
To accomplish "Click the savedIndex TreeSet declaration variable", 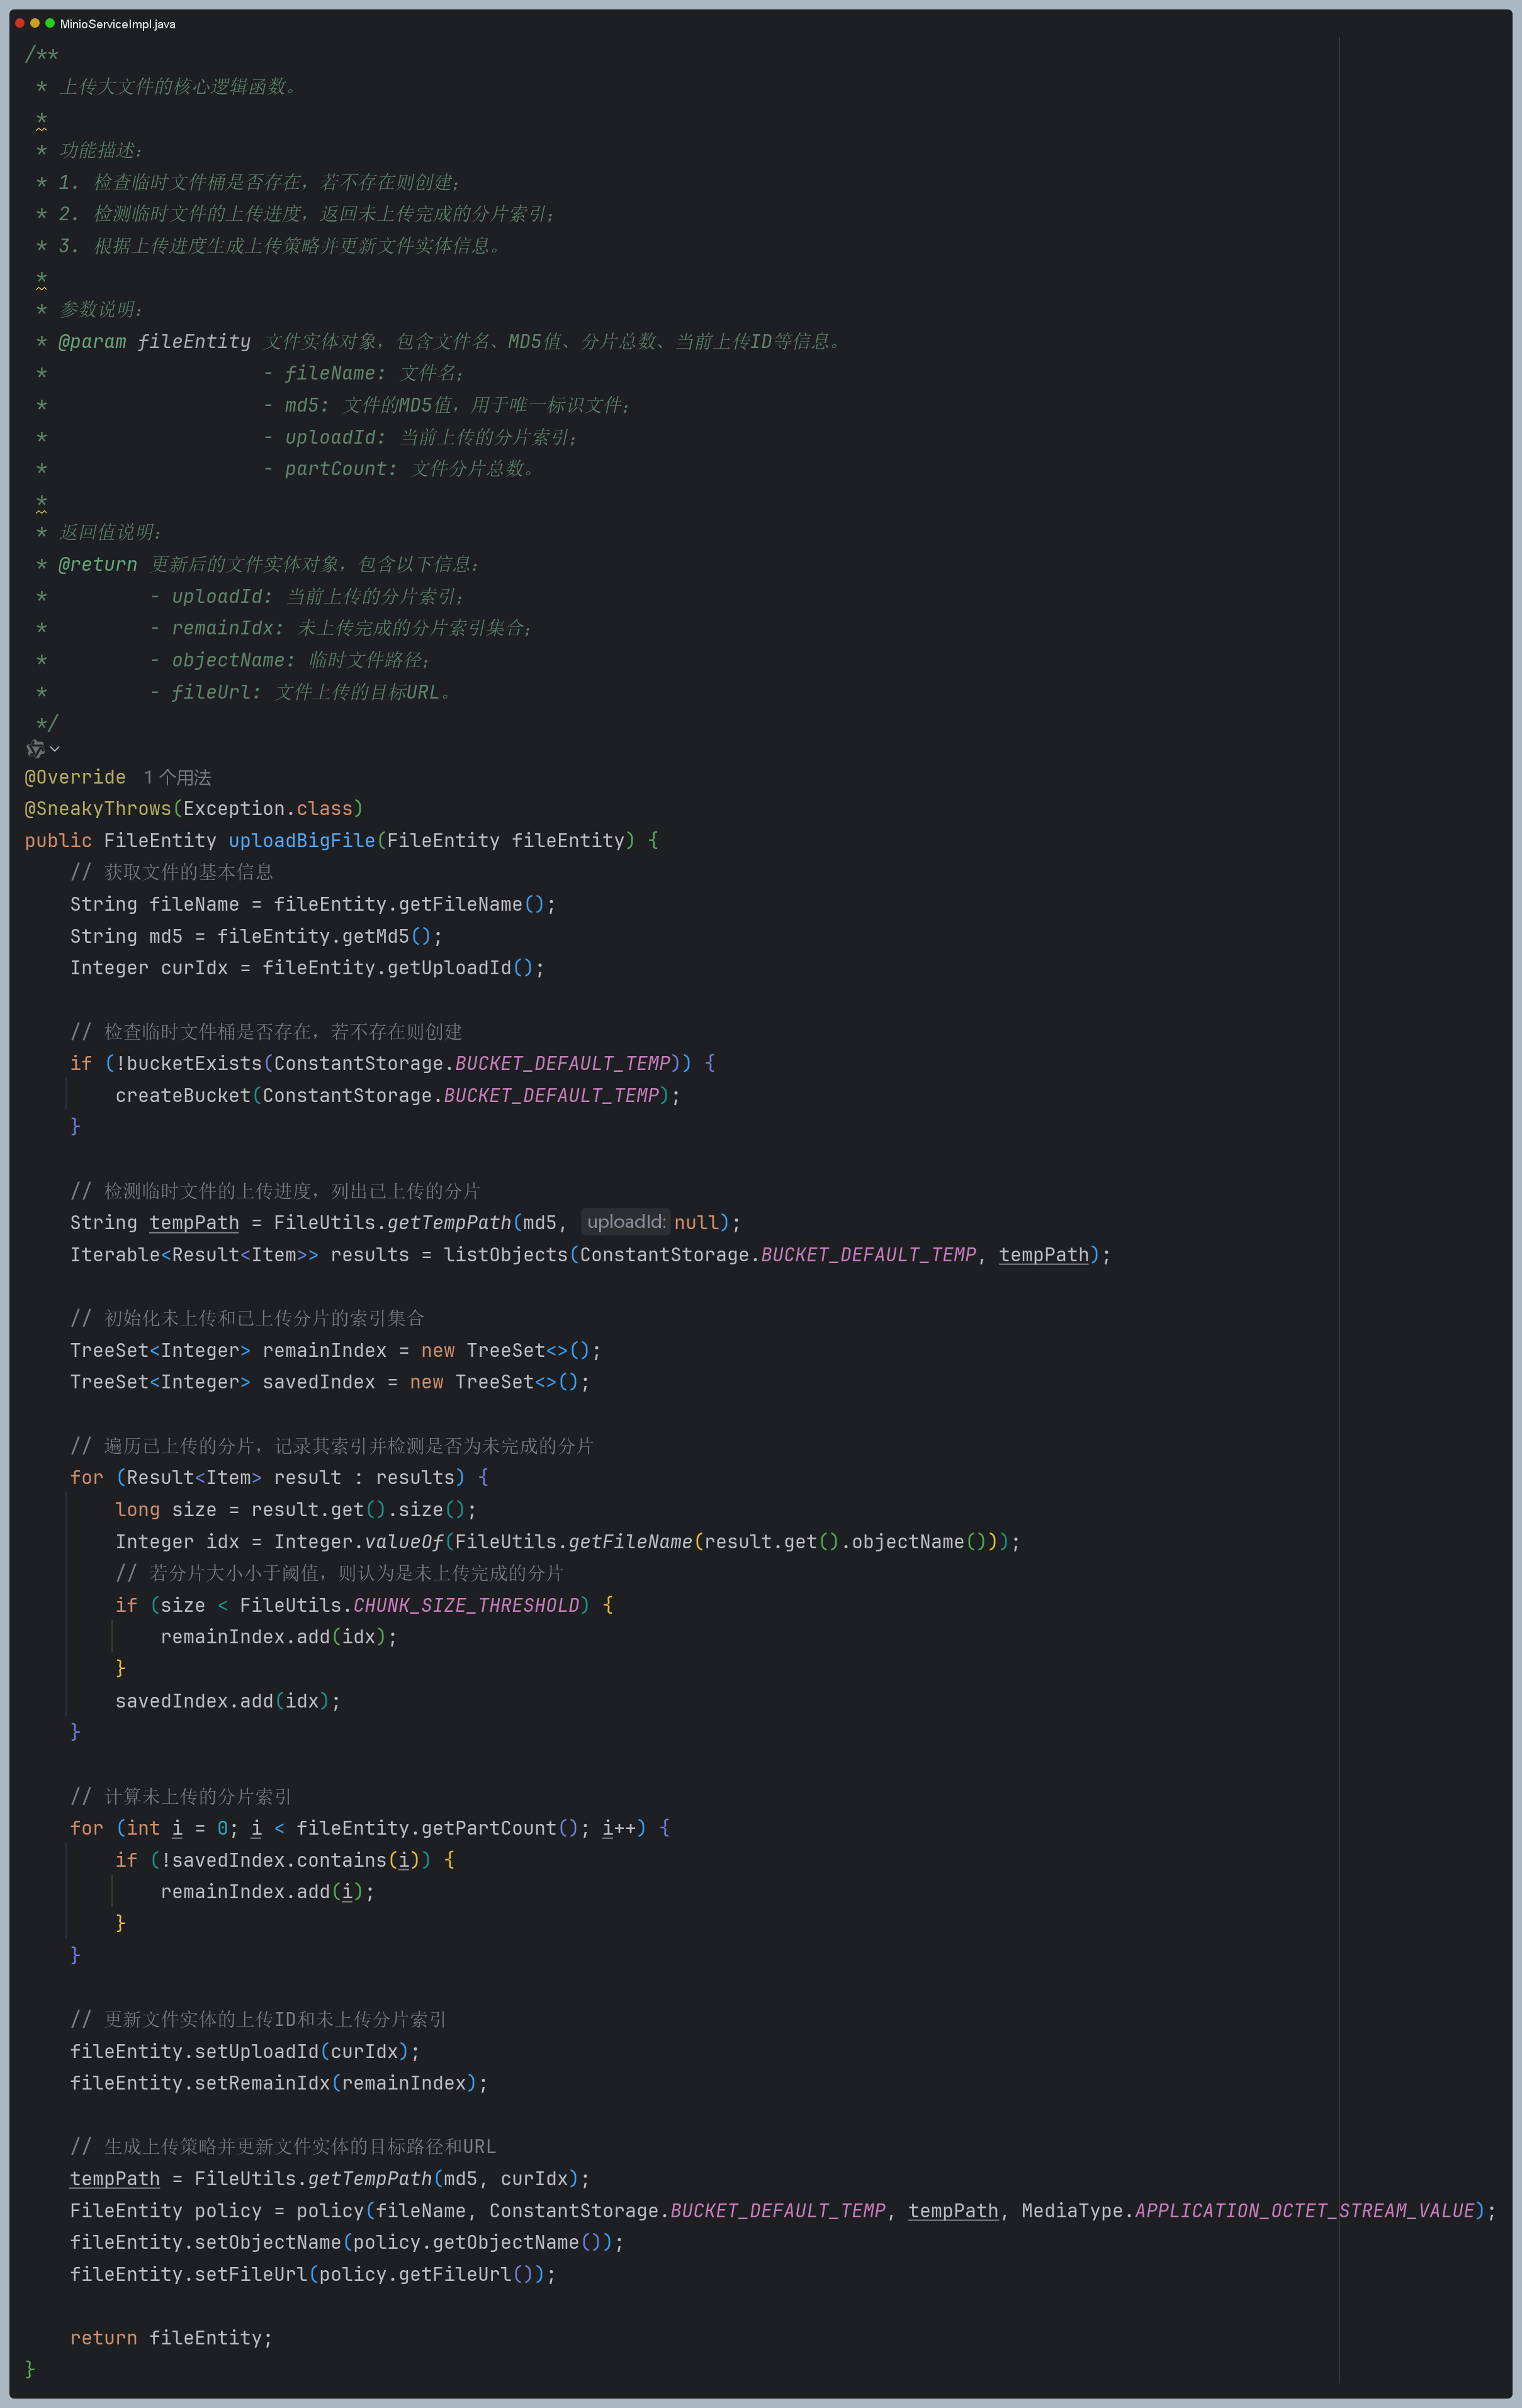I will 319,1382.
